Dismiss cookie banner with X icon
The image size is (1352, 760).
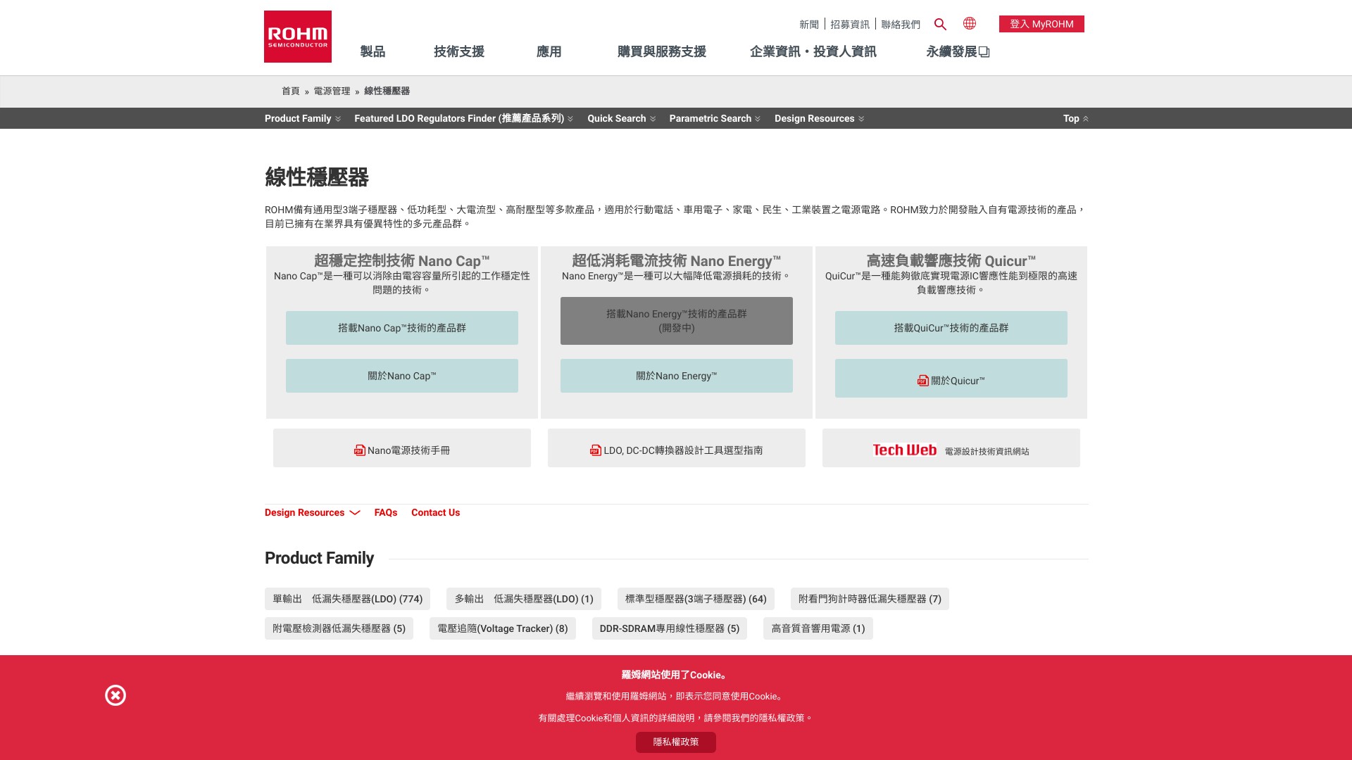(115, 695)
